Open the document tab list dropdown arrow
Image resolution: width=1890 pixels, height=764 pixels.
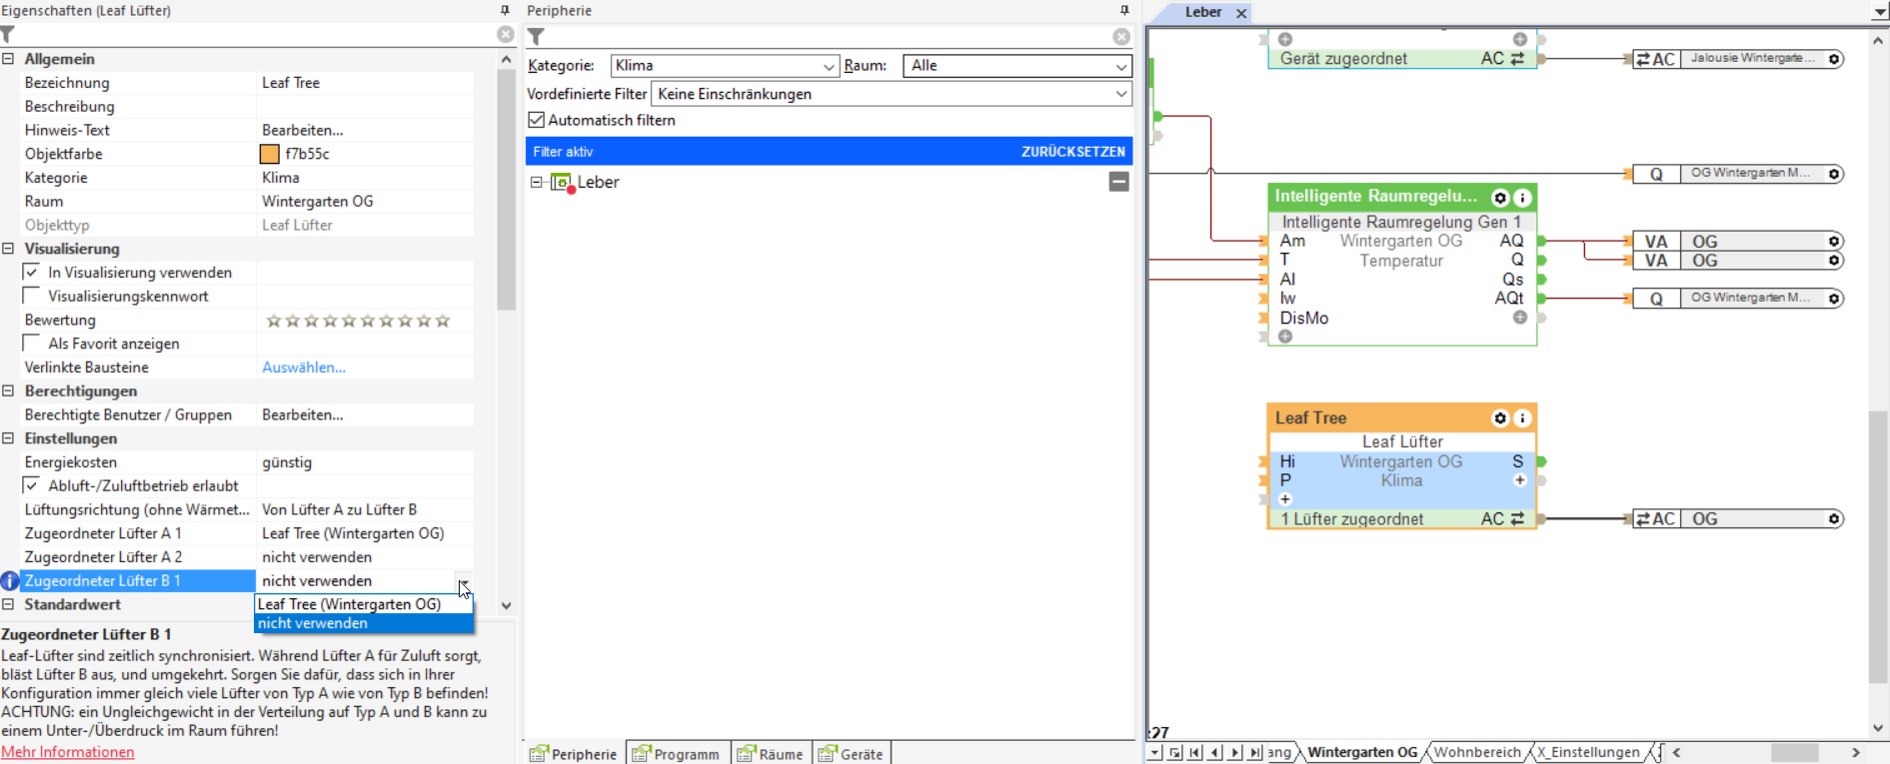pos(1880,12)
